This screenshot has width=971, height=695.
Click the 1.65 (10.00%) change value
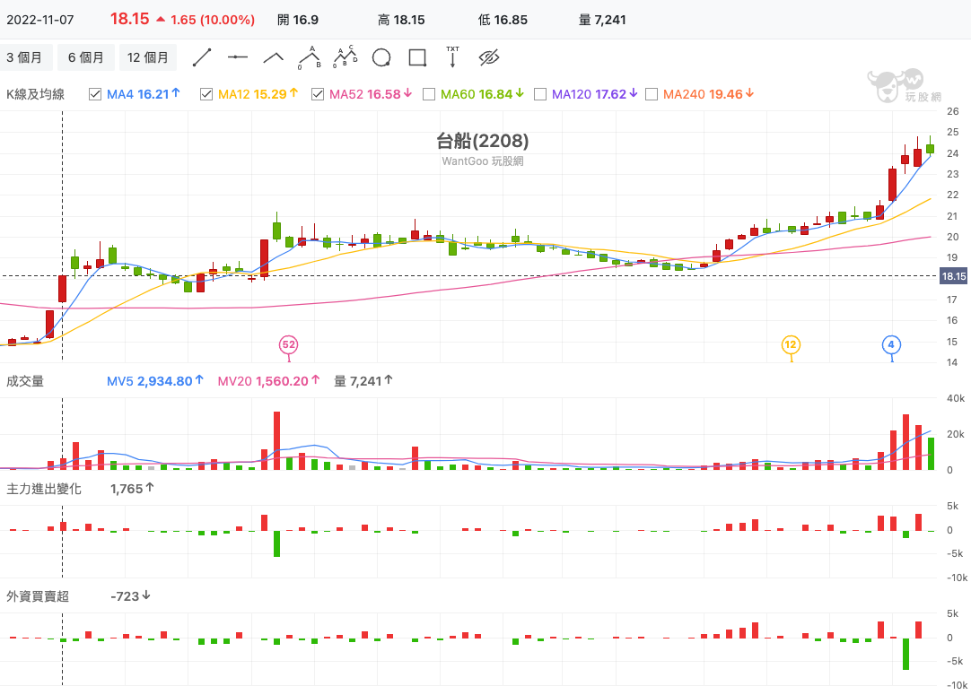tap(213, 20)
